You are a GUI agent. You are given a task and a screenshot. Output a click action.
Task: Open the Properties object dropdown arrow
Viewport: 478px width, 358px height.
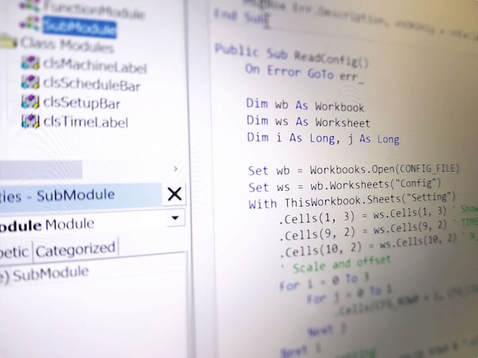[174, 218]
